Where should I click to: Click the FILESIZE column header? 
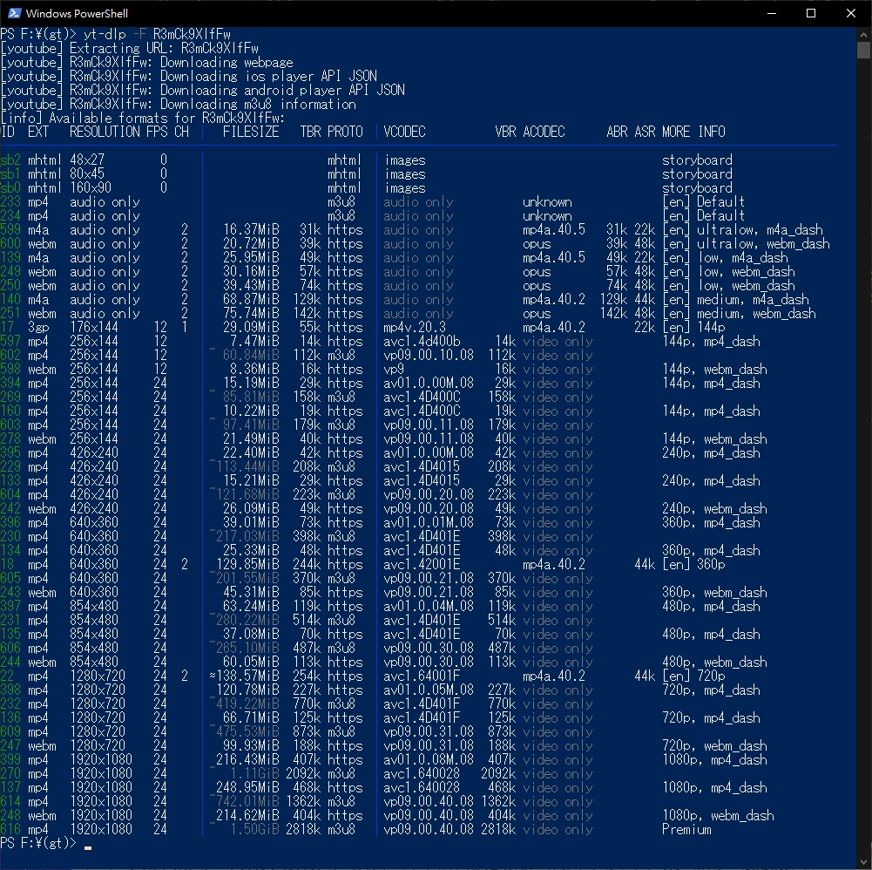(x=251, y=132)
